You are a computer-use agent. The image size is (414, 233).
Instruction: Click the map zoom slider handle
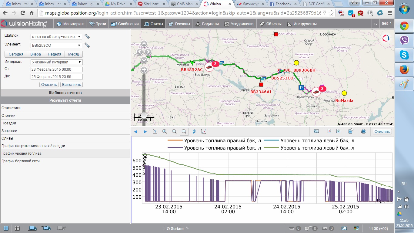click(144, 115)
